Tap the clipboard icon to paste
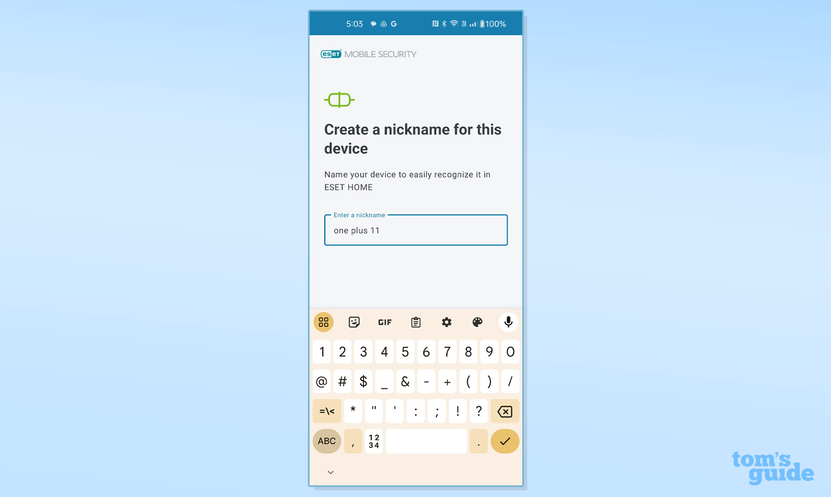 coord(415,321)
